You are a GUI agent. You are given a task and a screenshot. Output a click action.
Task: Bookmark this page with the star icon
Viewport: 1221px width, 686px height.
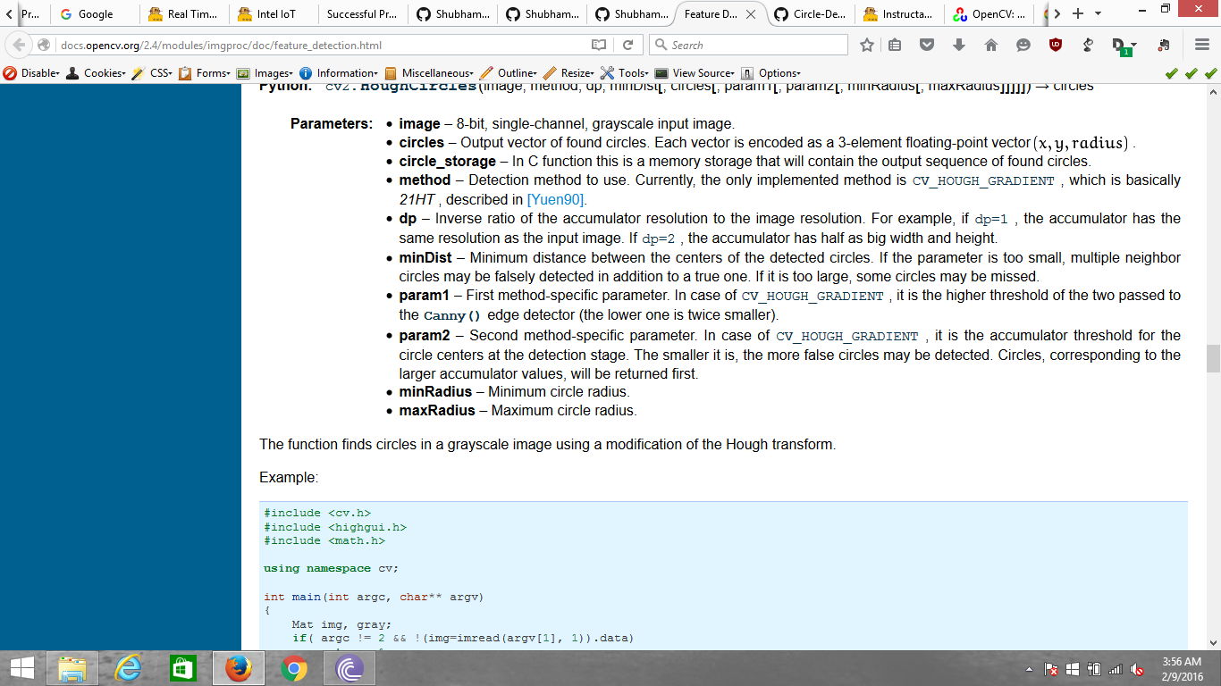pos(866,43)
